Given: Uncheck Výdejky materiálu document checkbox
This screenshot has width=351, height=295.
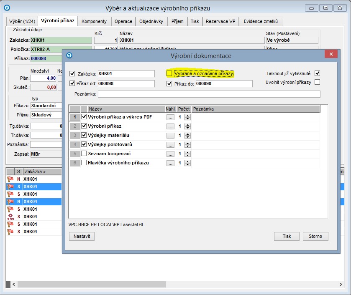Looking at the screenshot, I should tap(84, 135).
